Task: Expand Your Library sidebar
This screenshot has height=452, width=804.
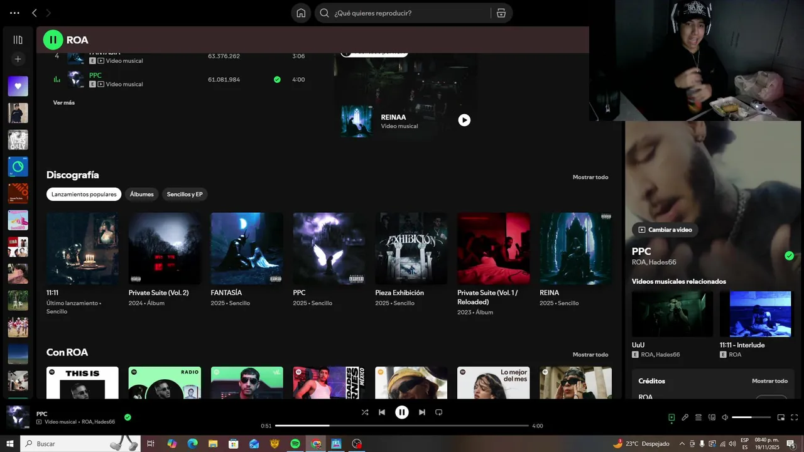Action: click(18, 40)
